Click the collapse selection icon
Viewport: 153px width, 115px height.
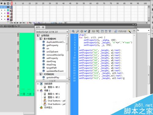click(x=106, y=31)
